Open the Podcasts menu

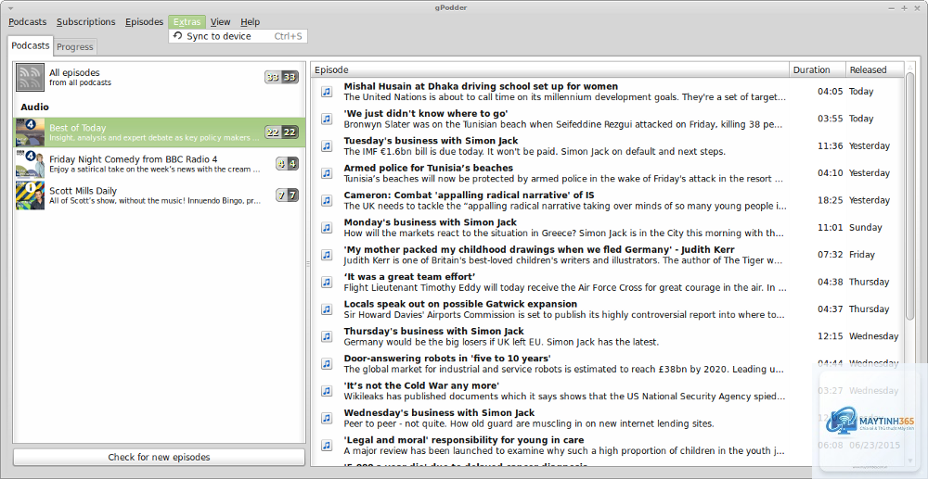pos(27,22)
